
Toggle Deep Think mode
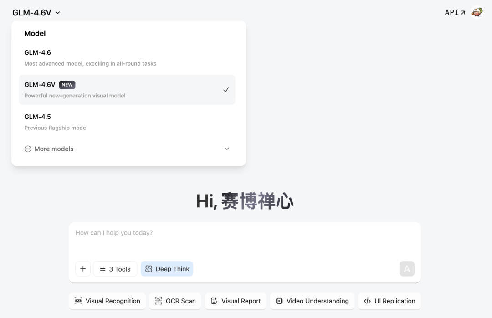167,269
